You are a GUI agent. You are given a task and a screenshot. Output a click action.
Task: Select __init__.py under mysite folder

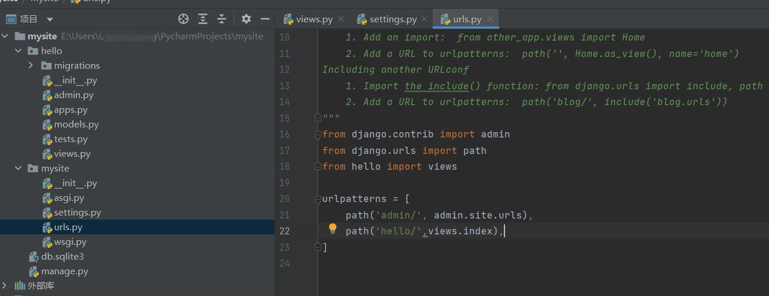coord(76,183)
